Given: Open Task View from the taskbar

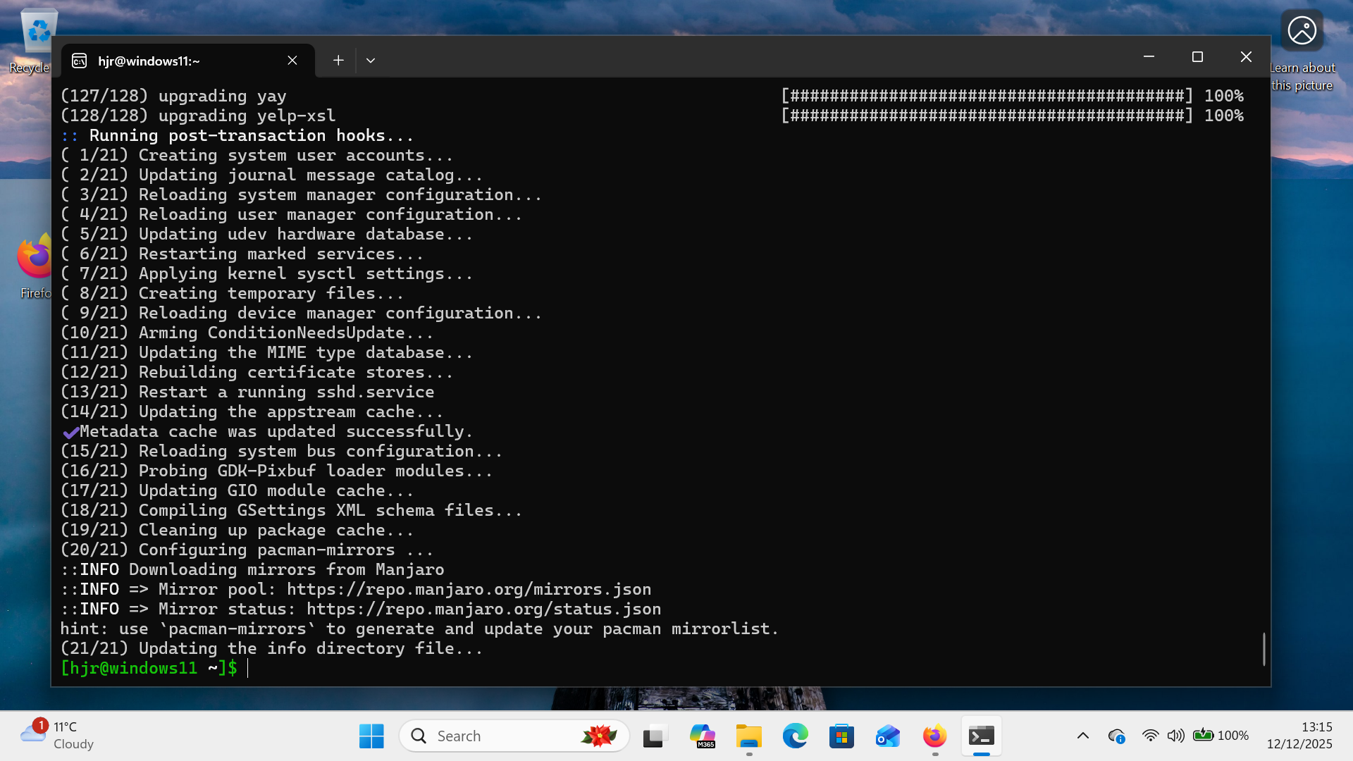Looking at the screenshot, I should click(655, 736).
